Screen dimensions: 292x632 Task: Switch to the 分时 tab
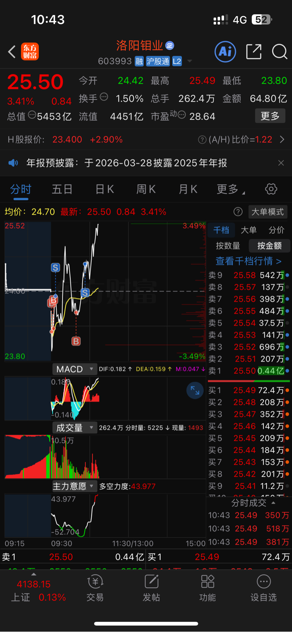pyautogui.click(x=21, y=189)
